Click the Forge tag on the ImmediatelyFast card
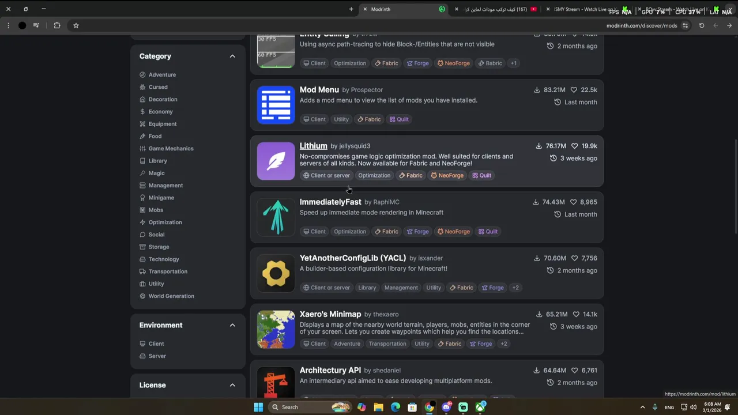This screenshot has height=415, width=738. point(417,232)
